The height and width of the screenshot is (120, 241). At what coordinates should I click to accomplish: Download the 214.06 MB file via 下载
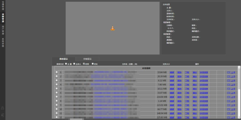[x=187, y=97]
